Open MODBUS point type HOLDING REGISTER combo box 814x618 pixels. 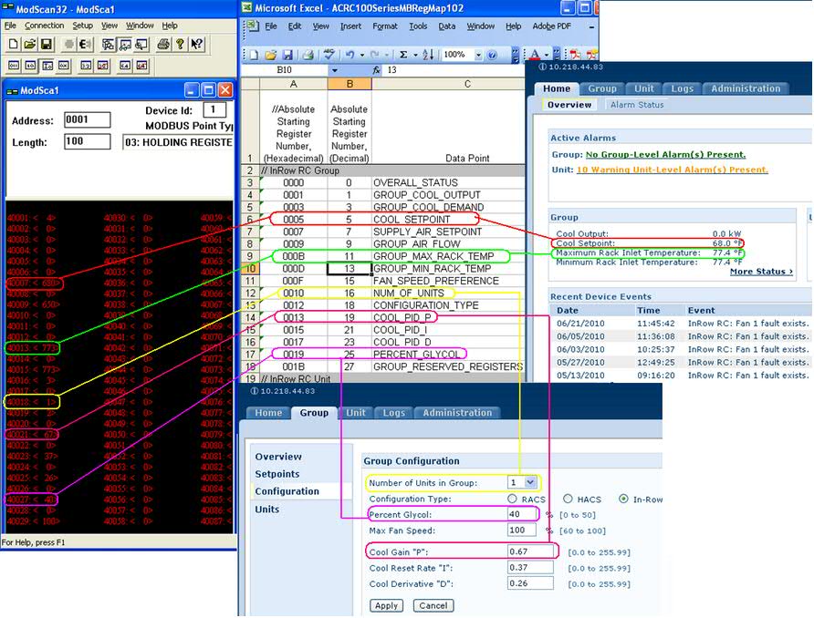point(178,142)
